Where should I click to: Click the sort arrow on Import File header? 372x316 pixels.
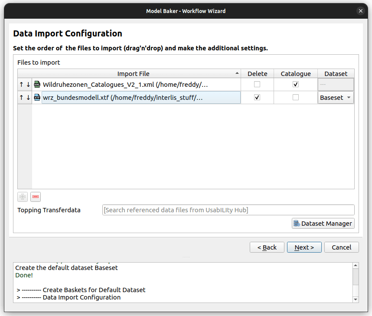click(237, 73)
